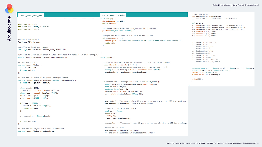Screen dimensions: 262x147
Task: Click the line 'if (ptr == NULL) {'
Action: click(x=30, y=103)
